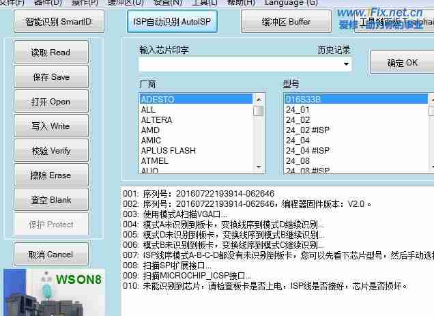Open the 缓冲区 Buffer view
Viewport: 434px width, 316px height.
pos(286,22)
